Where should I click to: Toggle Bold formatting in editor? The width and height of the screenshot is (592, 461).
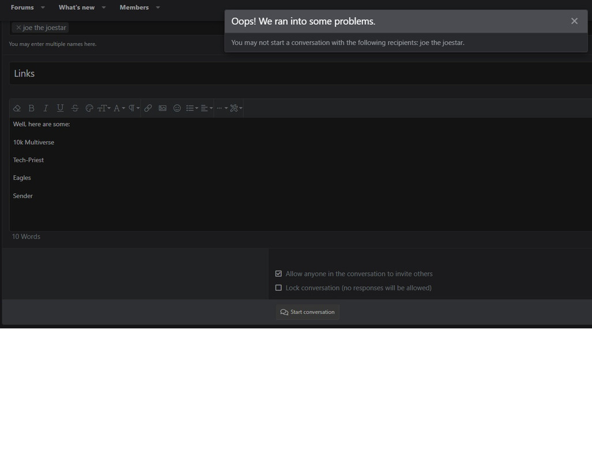[31, 108]
